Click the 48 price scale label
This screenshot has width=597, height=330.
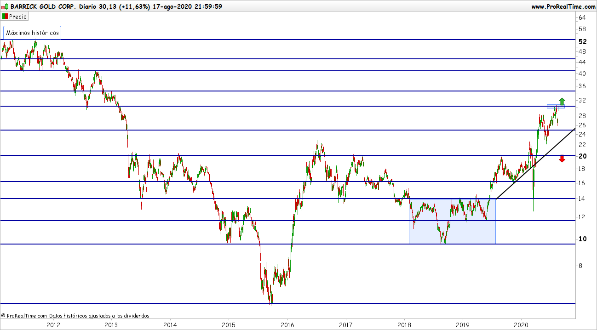(x=582, y=51)
